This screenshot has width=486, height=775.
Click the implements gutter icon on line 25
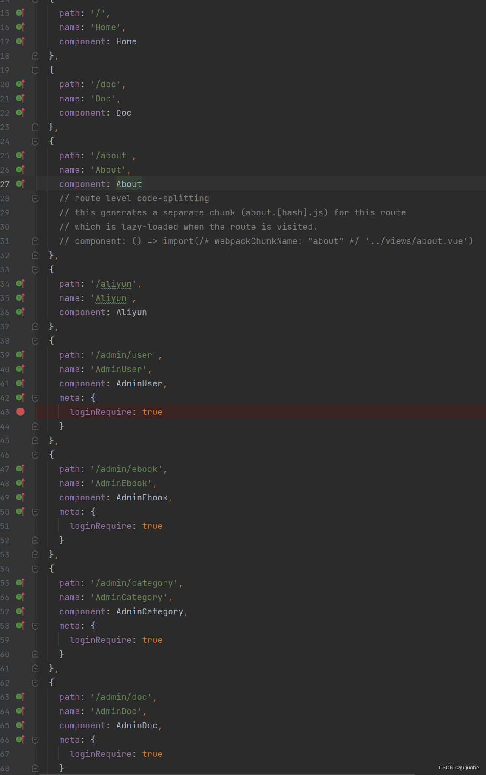point(20,155)
